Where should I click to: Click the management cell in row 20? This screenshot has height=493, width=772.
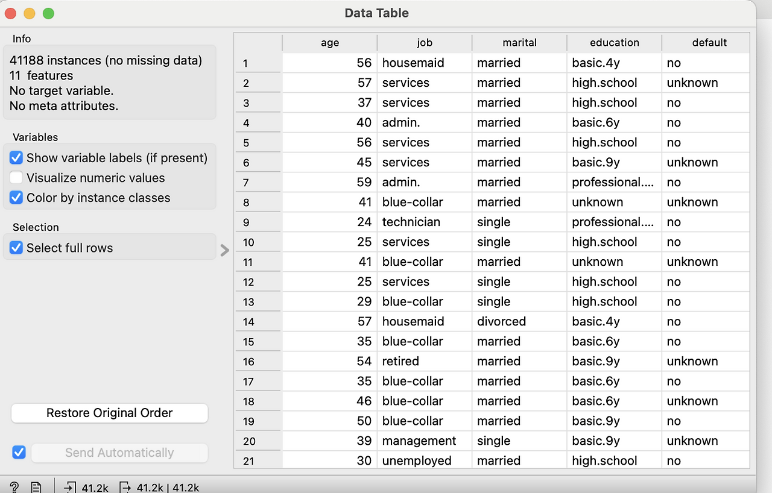(425, 441)
